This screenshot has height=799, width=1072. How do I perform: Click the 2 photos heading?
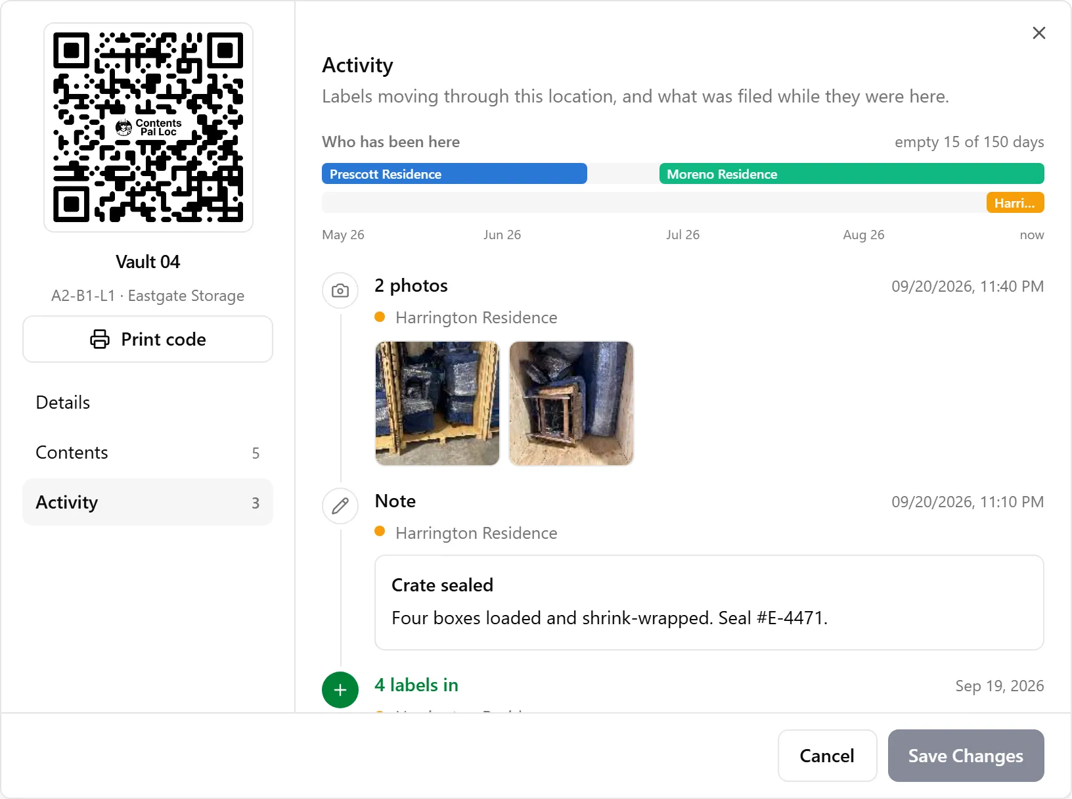click(411, 285)
